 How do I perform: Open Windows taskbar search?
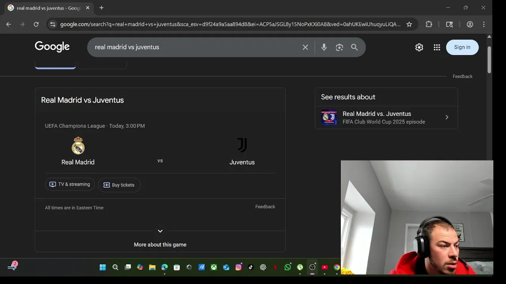pyautogui.click(x=115, y=267)
